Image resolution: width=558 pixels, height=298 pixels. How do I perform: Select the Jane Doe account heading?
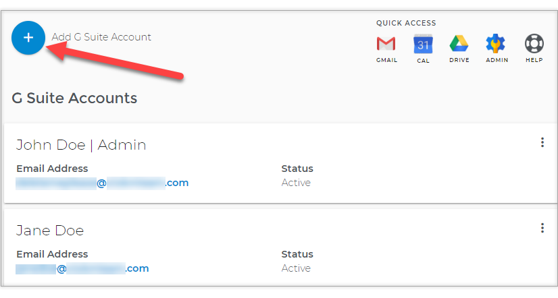50,231
